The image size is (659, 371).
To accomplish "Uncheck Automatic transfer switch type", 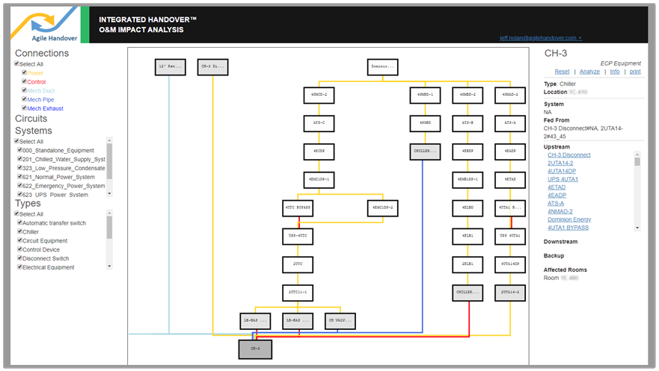I will 19,222.
